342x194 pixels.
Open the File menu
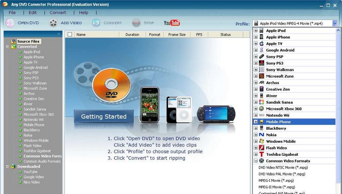click(x=12, y=13)
